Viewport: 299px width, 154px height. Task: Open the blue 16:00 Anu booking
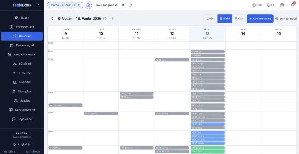tap(208, 132)
